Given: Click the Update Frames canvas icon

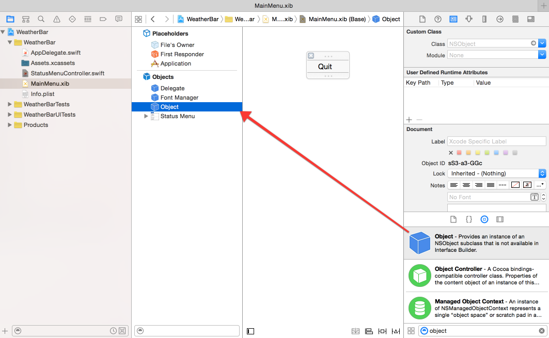Looking at the screenshot, I should 355,331.
